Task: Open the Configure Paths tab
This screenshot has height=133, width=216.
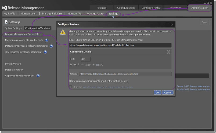Action: 150,8
